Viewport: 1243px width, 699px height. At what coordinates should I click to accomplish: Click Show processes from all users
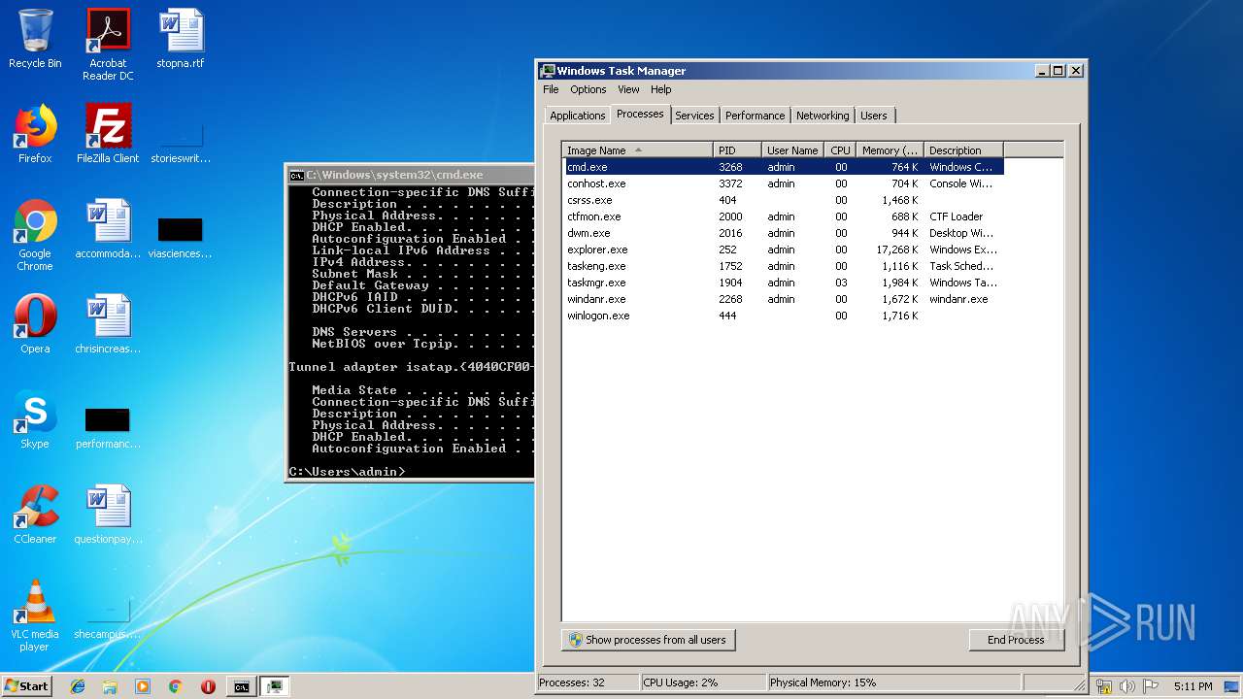(x=649, y=640)
